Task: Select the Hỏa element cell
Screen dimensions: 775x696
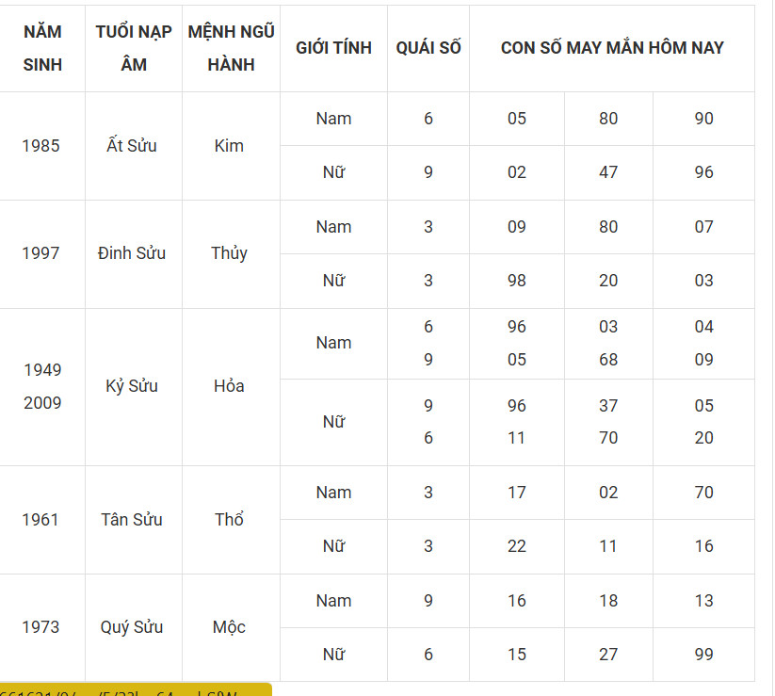Action: 229,386
